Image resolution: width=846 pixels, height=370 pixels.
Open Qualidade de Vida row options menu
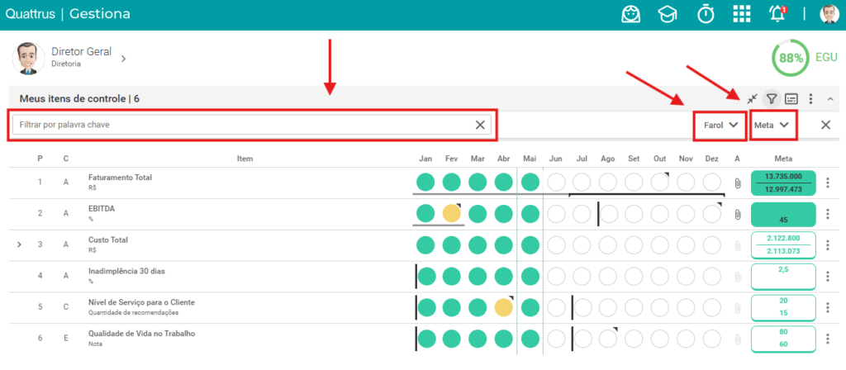828,339
